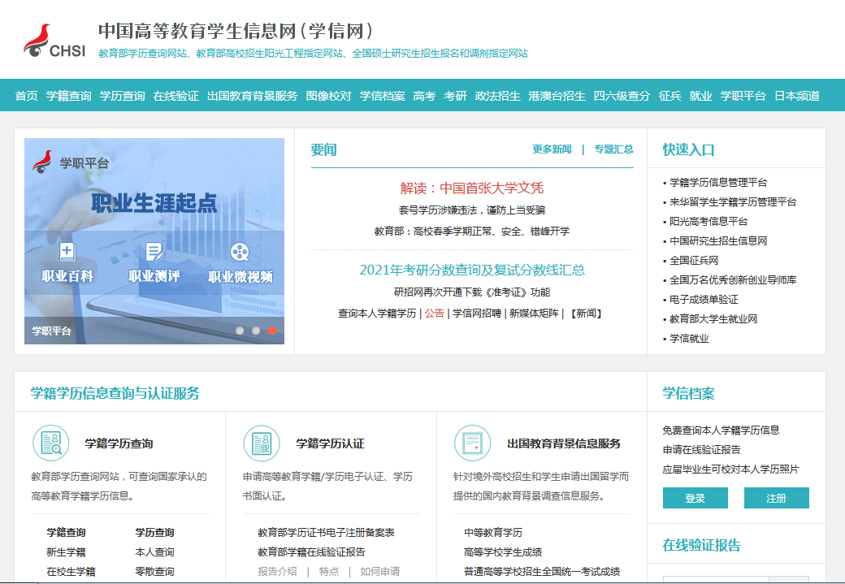Image resolution: width=845 pixels, height=584 pixels.
Task: Open 高考 in the navigation bar
Action: tap(424, 96)
